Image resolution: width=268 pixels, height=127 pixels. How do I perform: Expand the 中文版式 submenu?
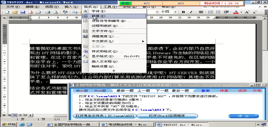pyautogui.click(x=114, y=41)
